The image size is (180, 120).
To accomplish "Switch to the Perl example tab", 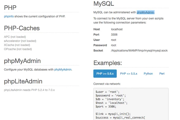I will [162, 73].
